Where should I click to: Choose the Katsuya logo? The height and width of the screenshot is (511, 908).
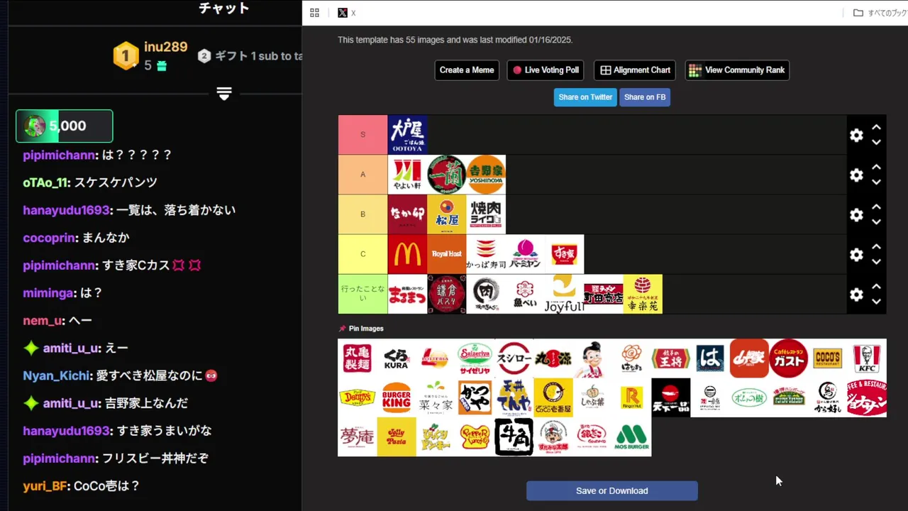pos(475,397)
